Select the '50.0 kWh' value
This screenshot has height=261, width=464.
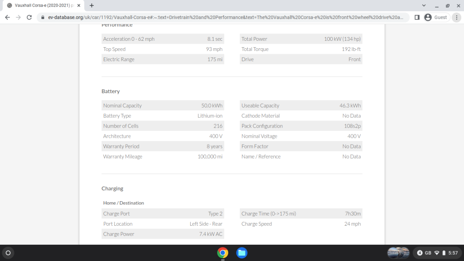tap(212, 106)
